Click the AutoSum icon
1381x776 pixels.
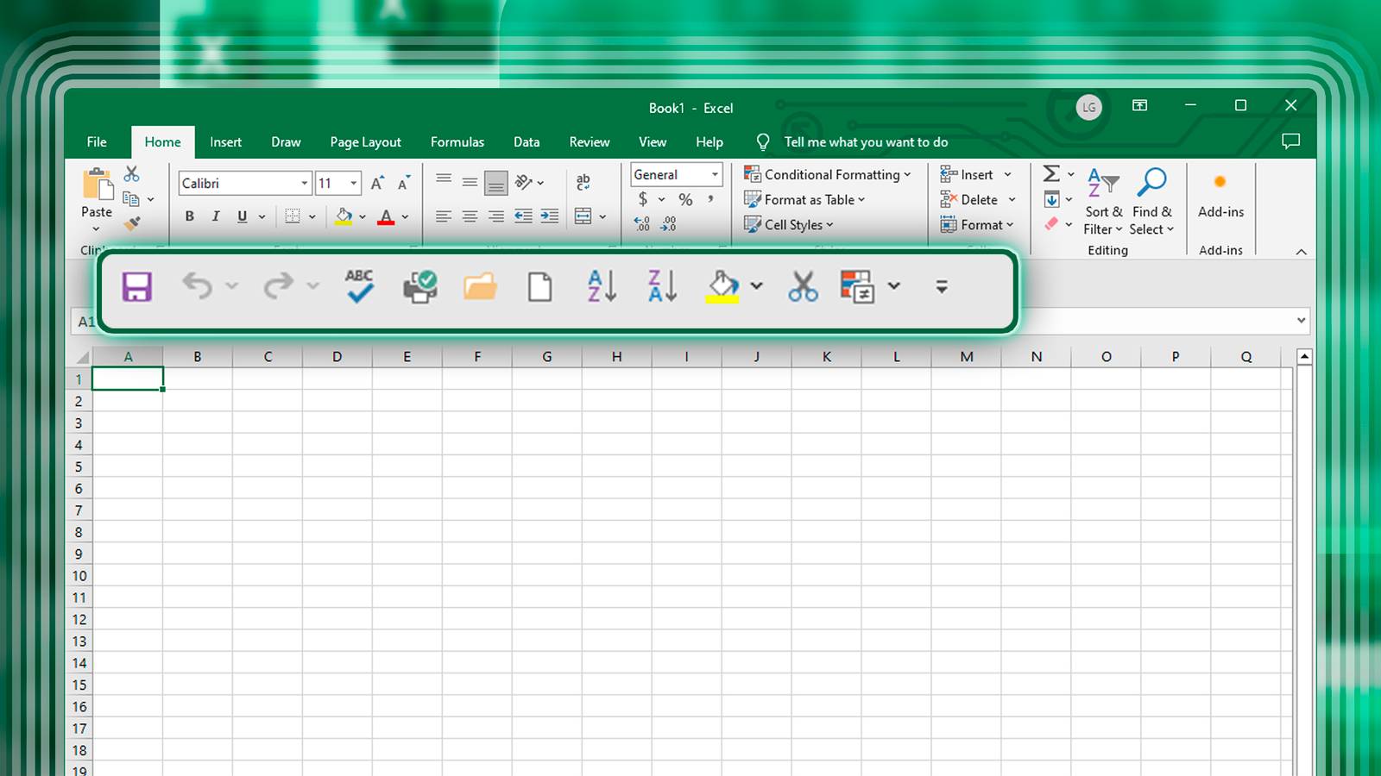pyautogui.click(x=1051, y=173)
